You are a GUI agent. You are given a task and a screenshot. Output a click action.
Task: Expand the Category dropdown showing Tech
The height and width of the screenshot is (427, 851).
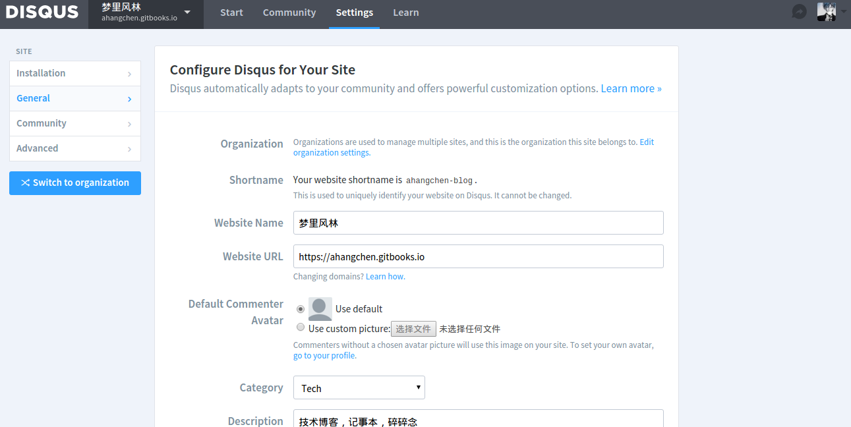359,387
